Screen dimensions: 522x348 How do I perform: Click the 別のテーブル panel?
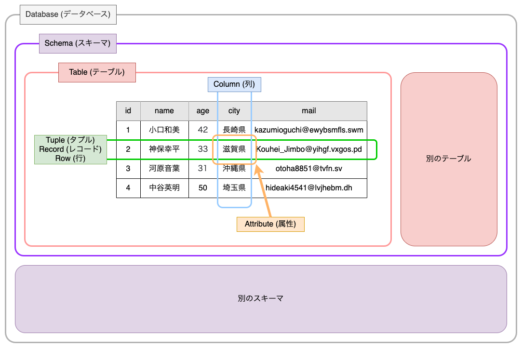[x=448, y=158]
